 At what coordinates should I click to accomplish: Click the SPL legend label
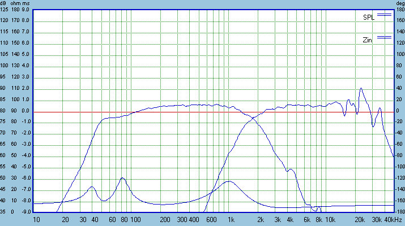pos(369,18)
